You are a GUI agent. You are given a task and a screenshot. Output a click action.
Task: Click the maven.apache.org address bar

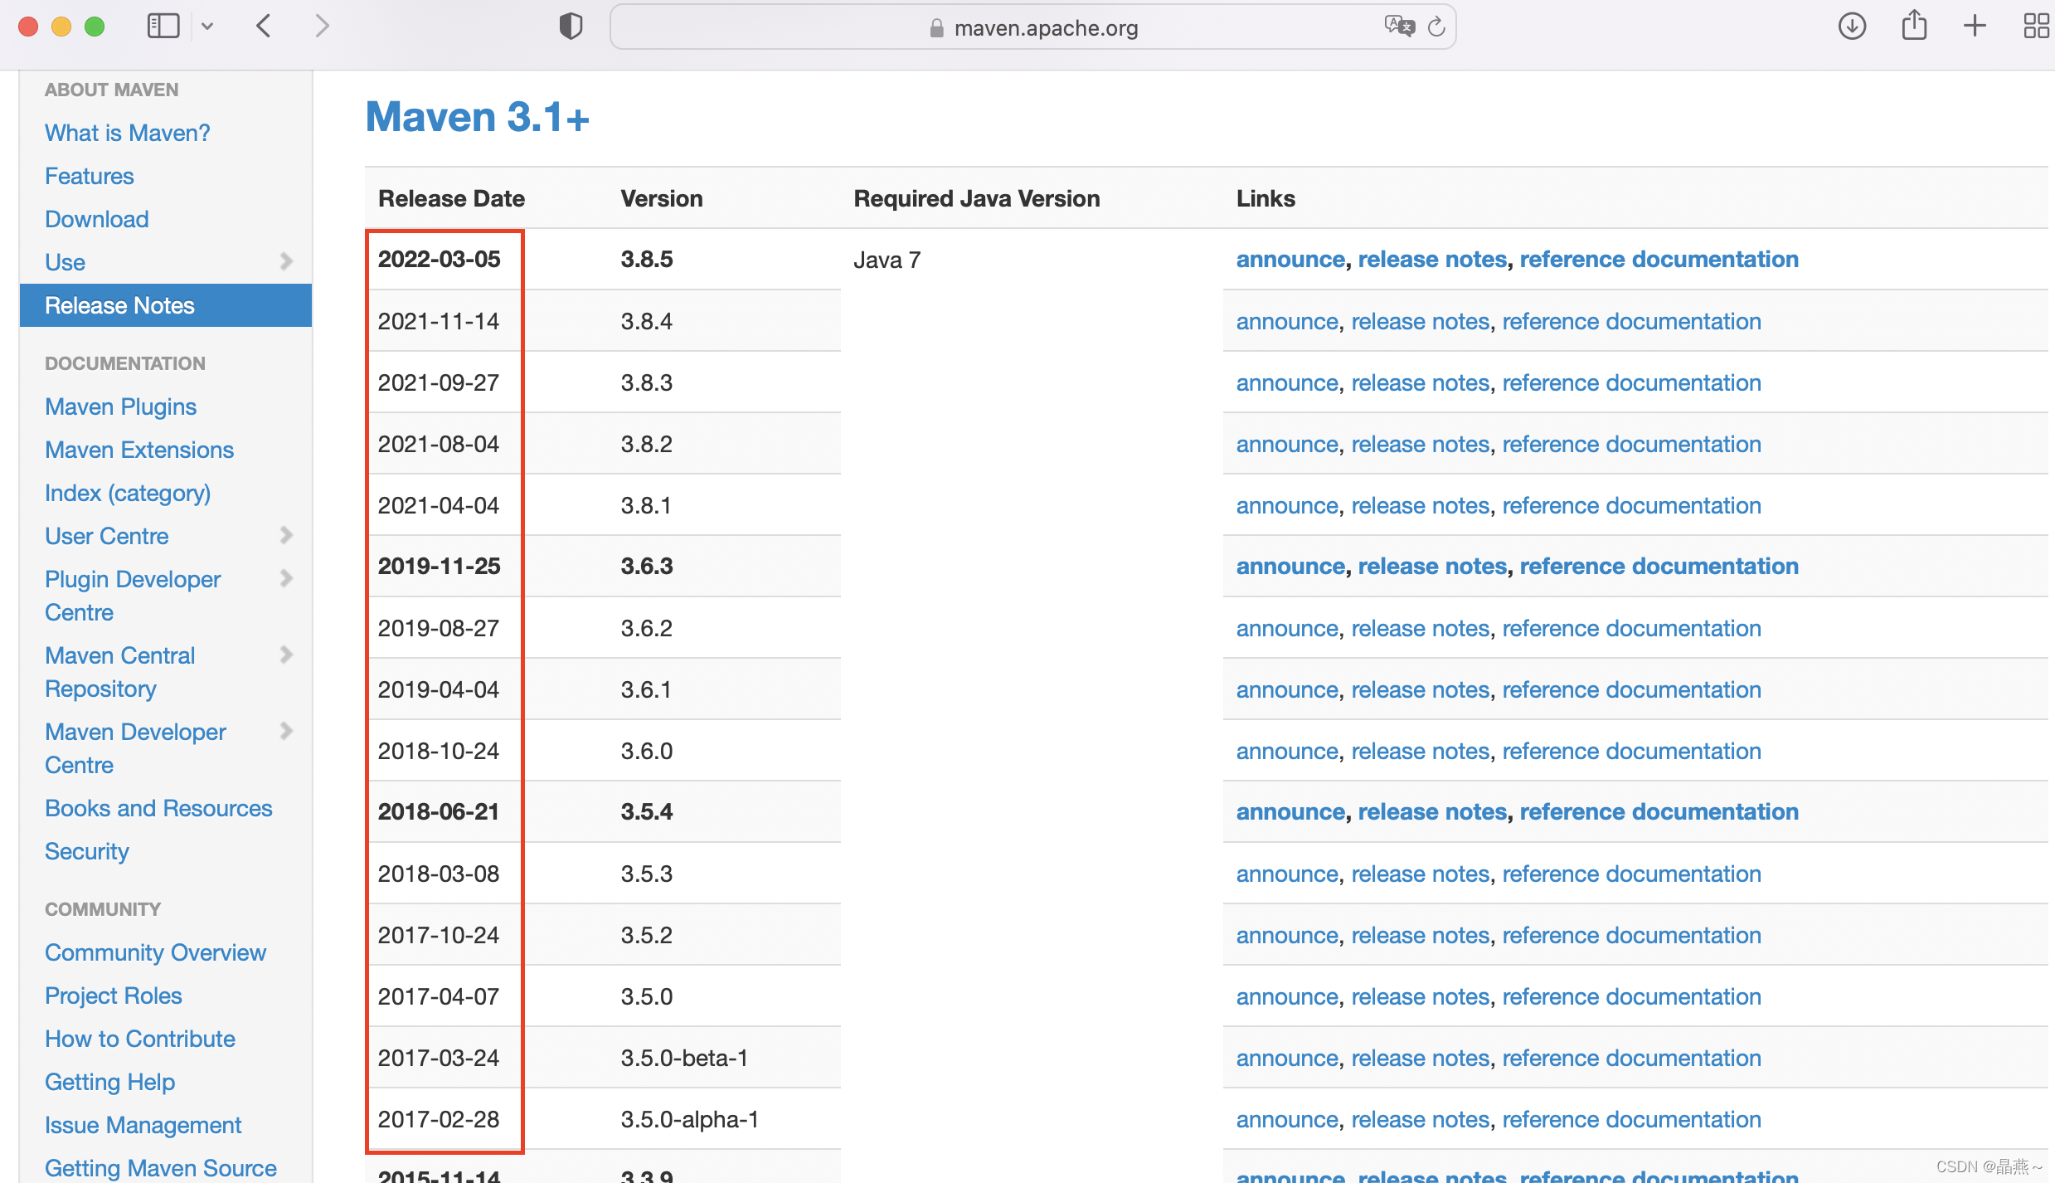pyautogui.click(x=1045, y=28)
